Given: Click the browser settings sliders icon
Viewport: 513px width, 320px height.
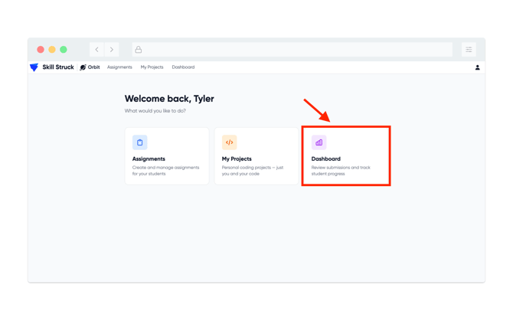Looking at the screenshot, I should [469, 50].
